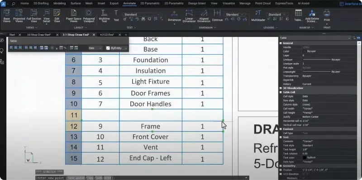
Task: Expand the VIEWS ribbon panel
Action: [32, 28]
